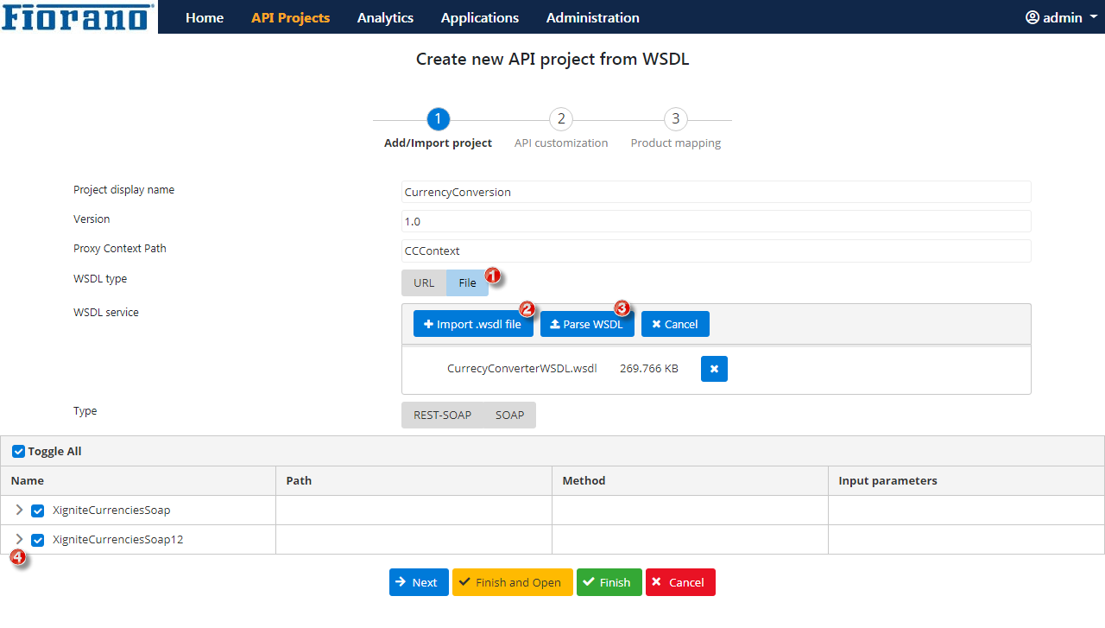
Task: Select SOAP project type
Action: pos(509,415)
